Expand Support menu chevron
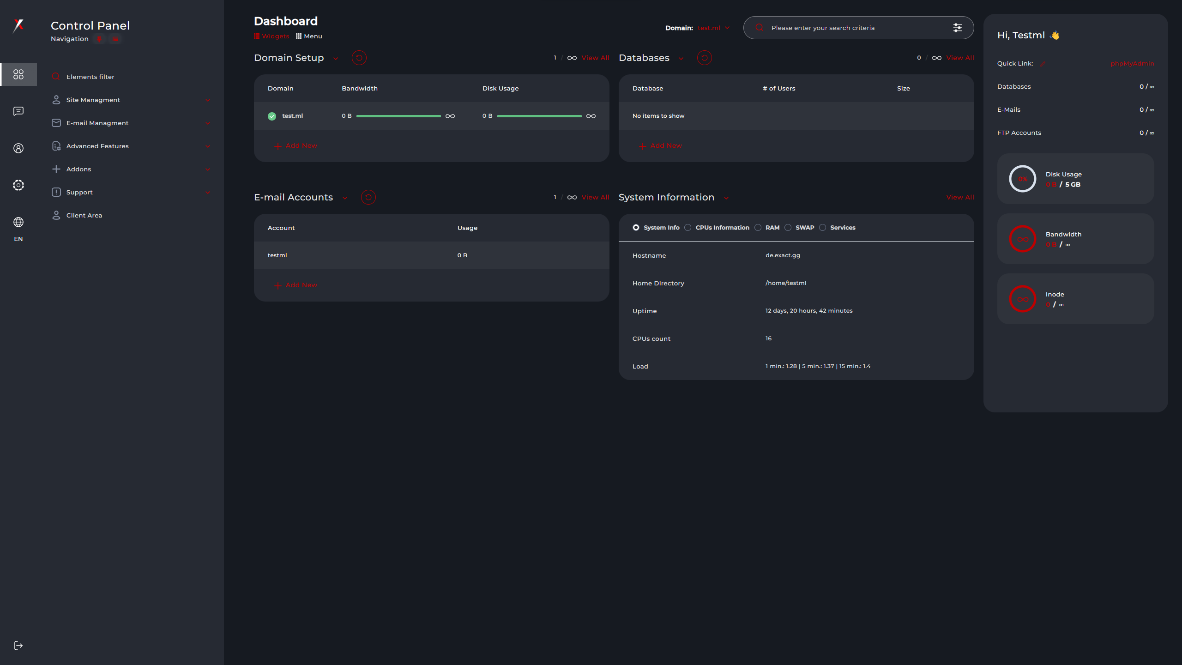 [x=208, y=193]
